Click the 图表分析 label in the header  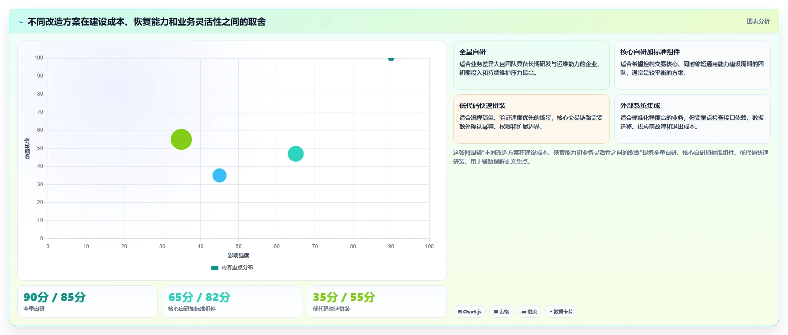tap(758, 21)
